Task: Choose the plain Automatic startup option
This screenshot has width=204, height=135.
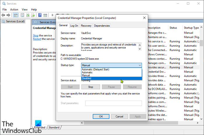Action: pyautogui.click(x=112, y=72)
